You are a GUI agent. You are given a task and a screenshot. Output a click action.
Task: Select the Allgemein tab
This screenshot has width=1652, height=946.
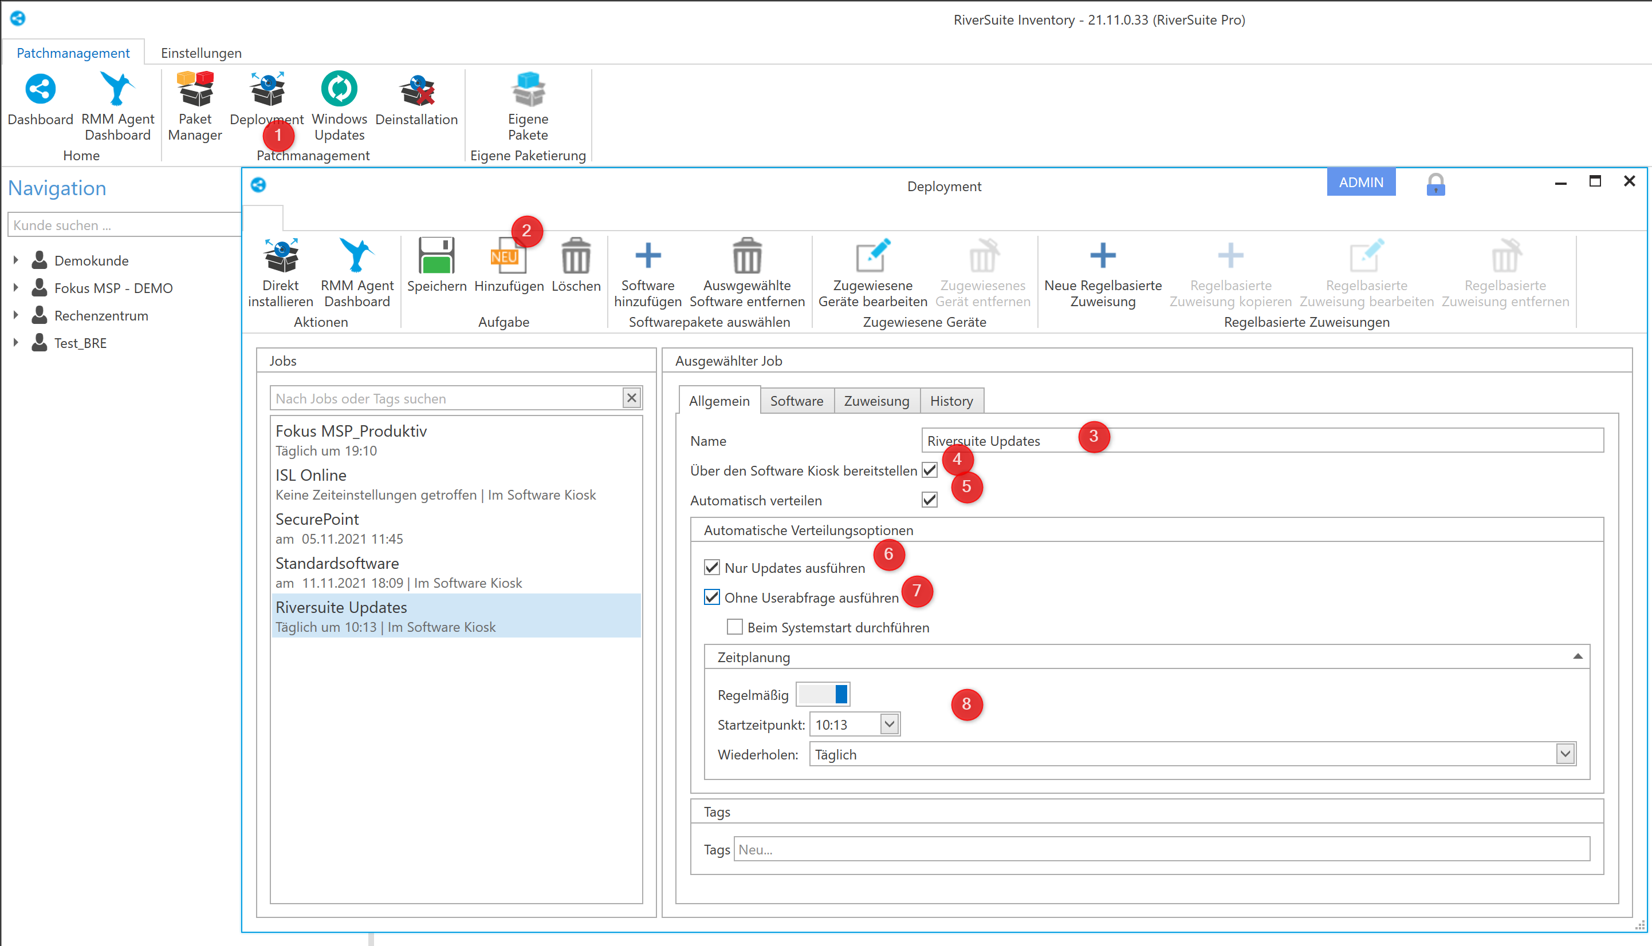pos(719,401)
